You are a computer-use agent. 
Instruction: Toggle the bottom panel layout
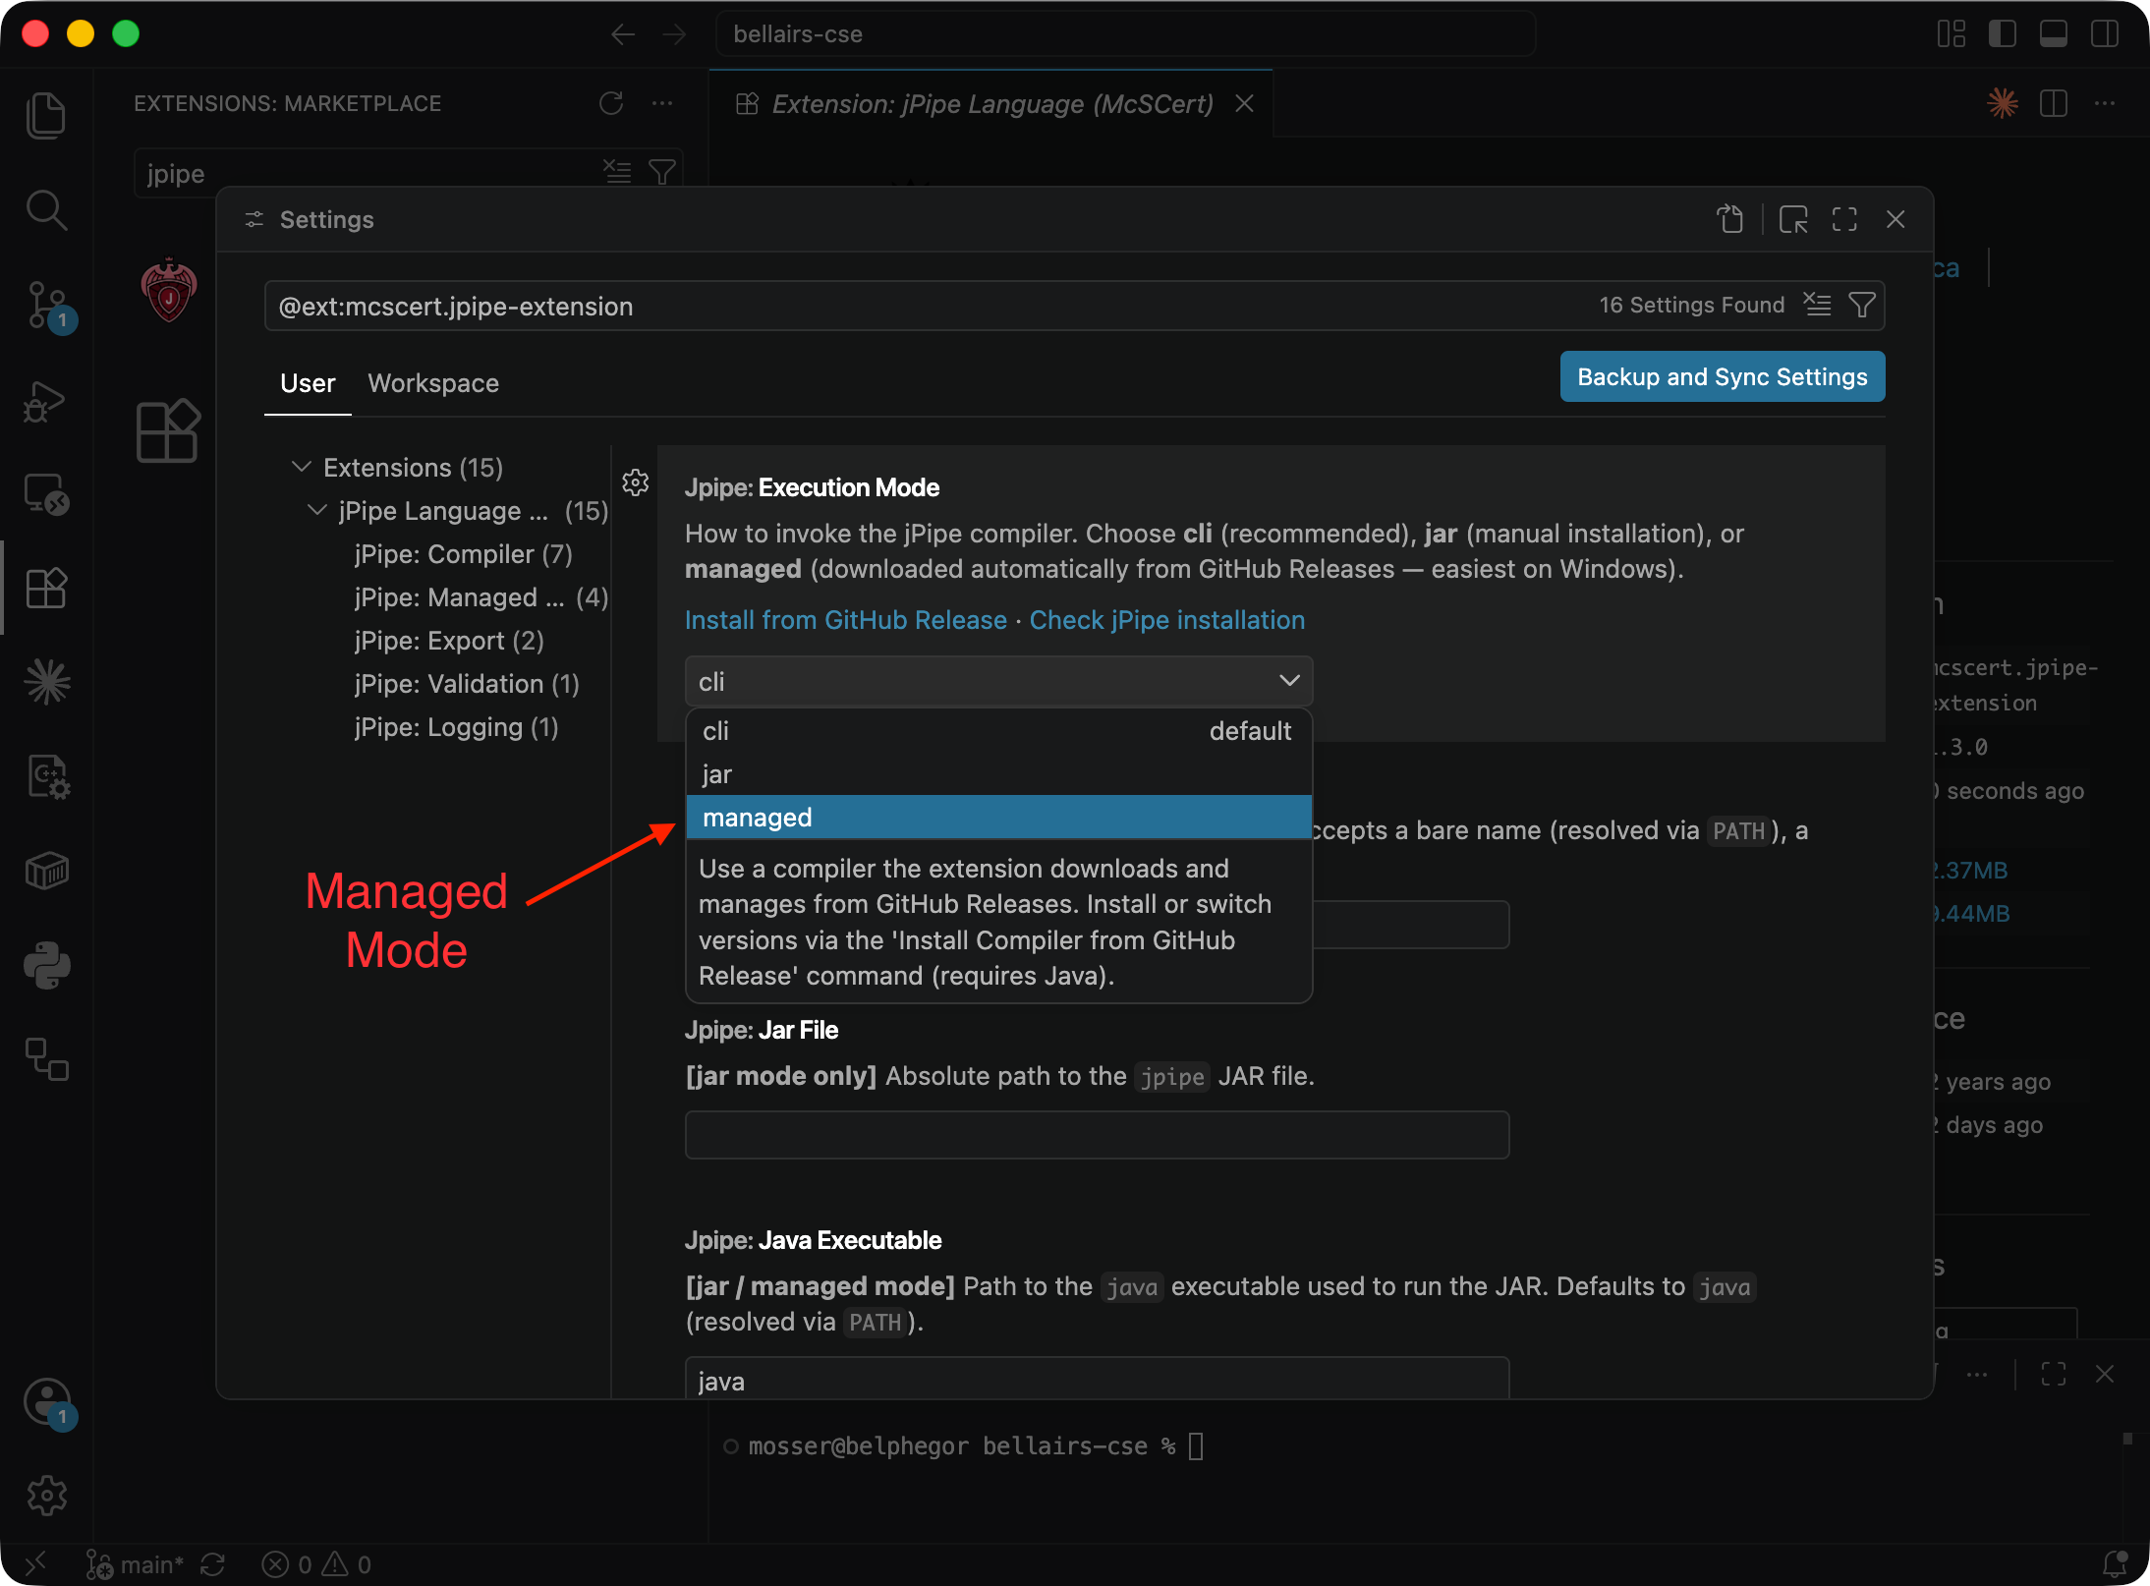pos(2054,34)
